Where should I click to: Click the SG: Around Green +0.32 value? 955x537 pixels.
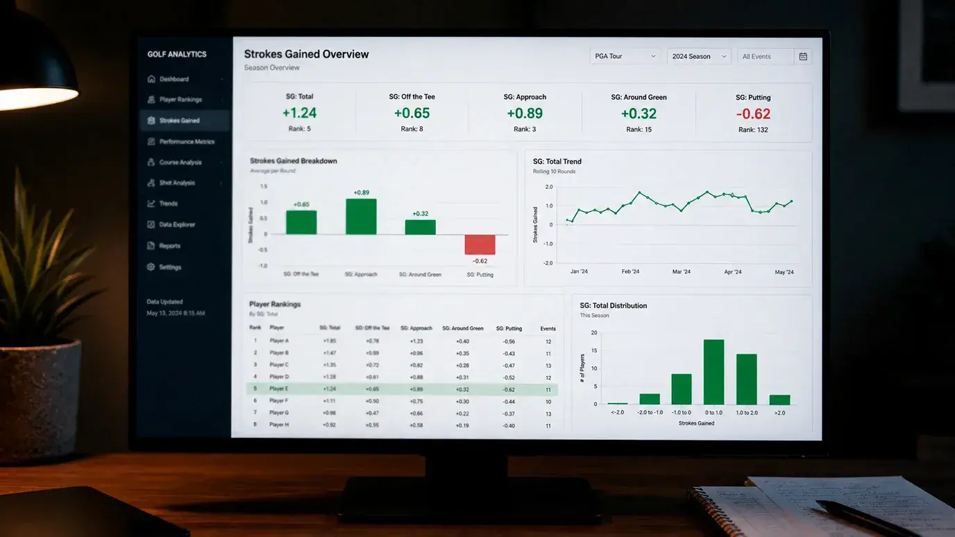pos(639,114)
